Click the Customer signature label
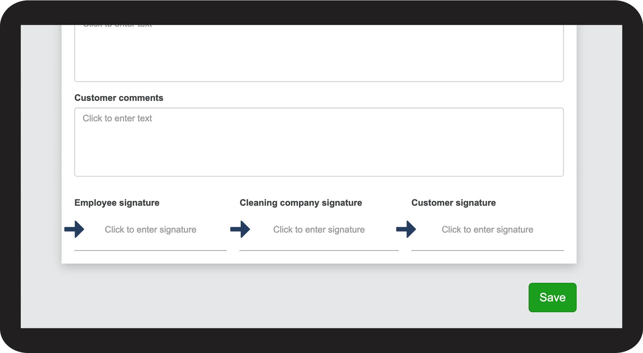 click(453, 203)
